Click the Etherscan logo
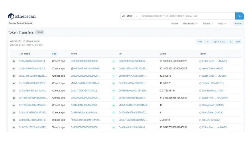Image resolution: width=252 pixels, height=144 pixels. click(22, 16)
